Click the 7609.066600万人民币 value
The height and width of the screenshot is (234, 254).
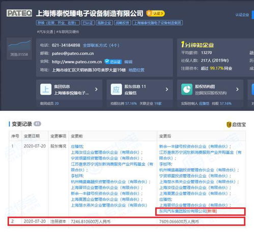pos(179,221)
